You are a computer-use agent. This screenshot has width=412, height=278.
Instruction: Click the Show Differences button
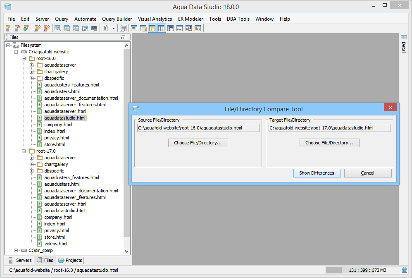pos(317,173)
